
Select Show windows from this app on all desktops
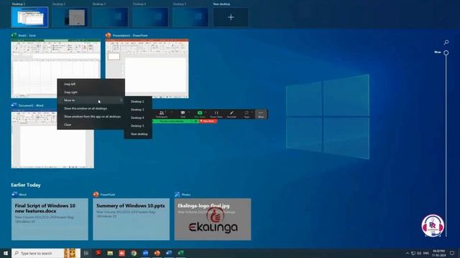tap(91, 116)
